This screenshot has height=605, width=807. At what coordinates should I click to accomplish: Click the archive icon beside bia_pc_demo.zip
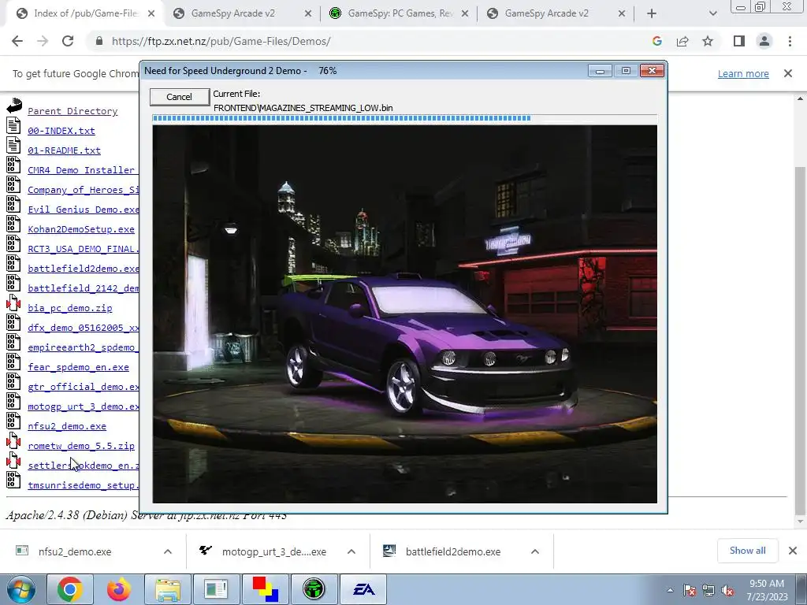pyautogui.click(x=13, y=302)
